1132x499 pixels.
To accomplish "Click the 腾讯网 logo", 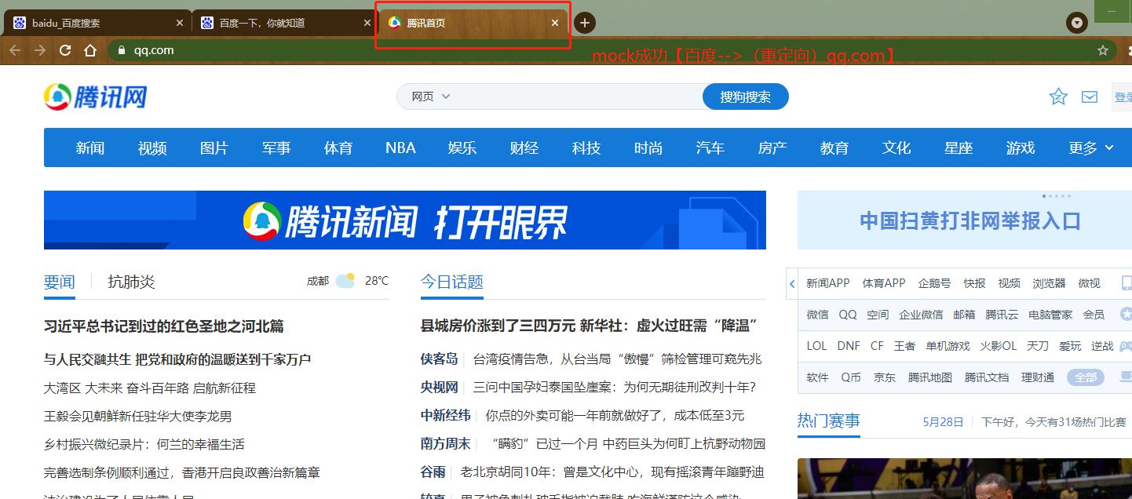I will tap(96, 97).
